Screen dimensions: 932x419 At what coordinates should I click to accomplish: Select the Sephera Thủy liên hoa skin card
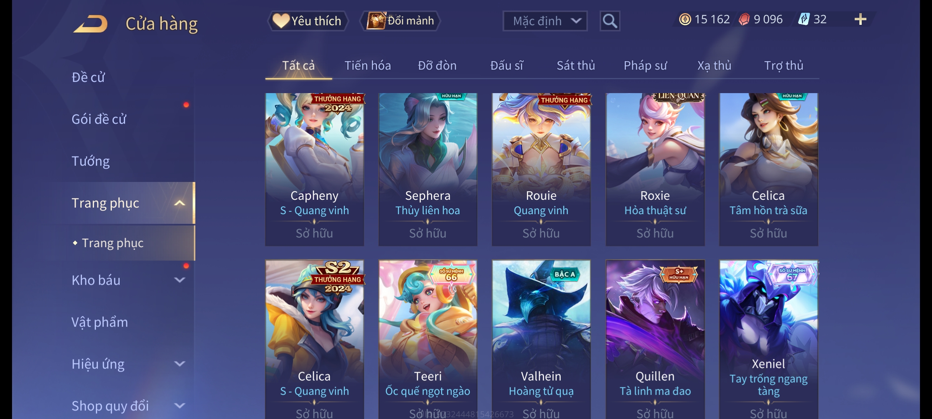point(428,169)
